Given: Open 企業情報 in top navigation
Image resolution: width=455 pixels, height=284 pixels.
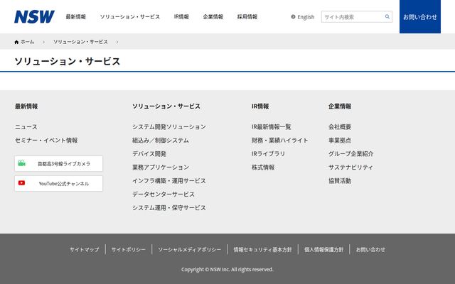Looking at the screenshot, I should (x=213, y=17).
